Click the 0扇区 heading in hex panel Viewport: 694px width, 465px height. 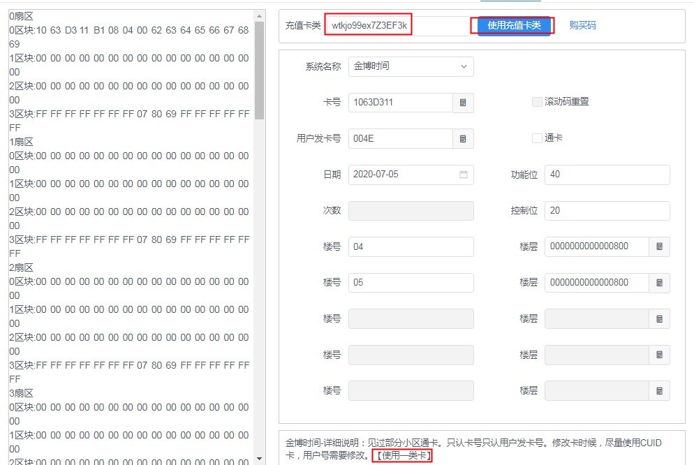pyautogui.click(x=21, y=16)
